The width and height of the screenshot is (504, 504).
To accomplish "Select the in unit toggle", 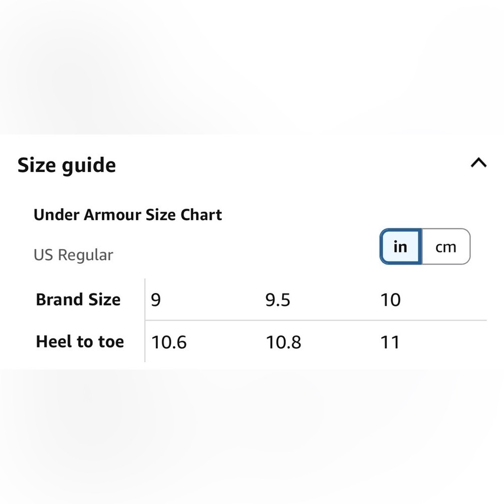I will click(401, 246).
